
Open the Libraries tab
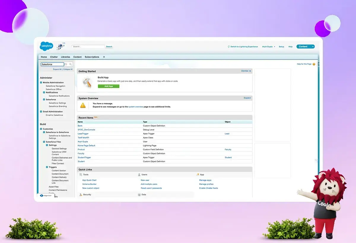[66, 57]
